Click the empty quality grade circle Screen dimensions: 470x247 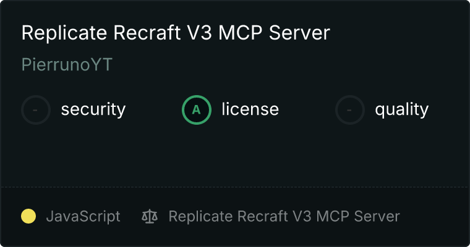pos(350,110)
